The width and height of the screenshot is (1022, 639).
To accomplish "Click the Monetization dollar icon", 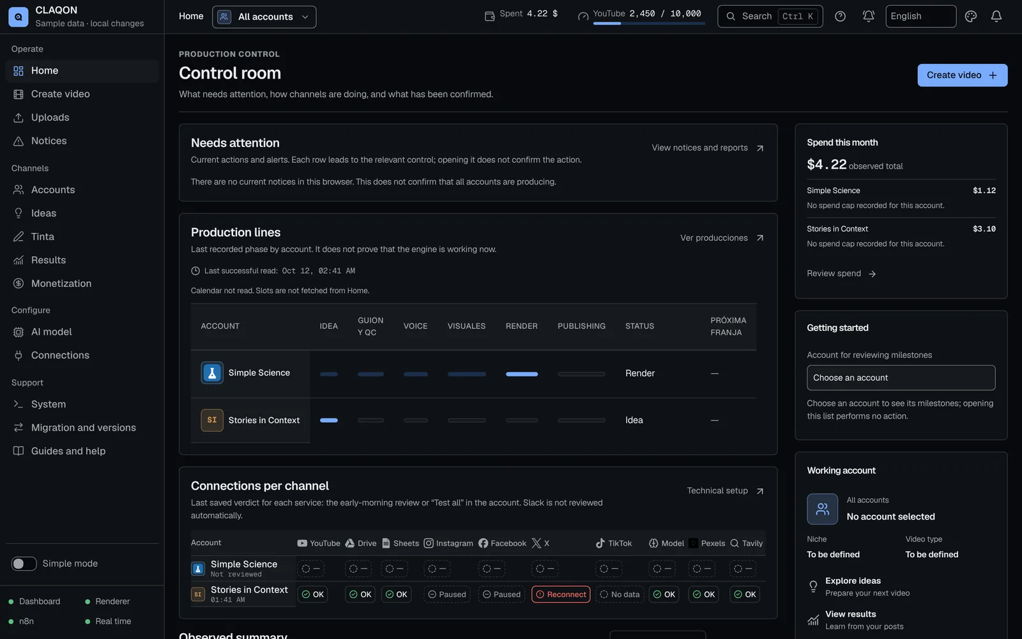I will (19, 284).
